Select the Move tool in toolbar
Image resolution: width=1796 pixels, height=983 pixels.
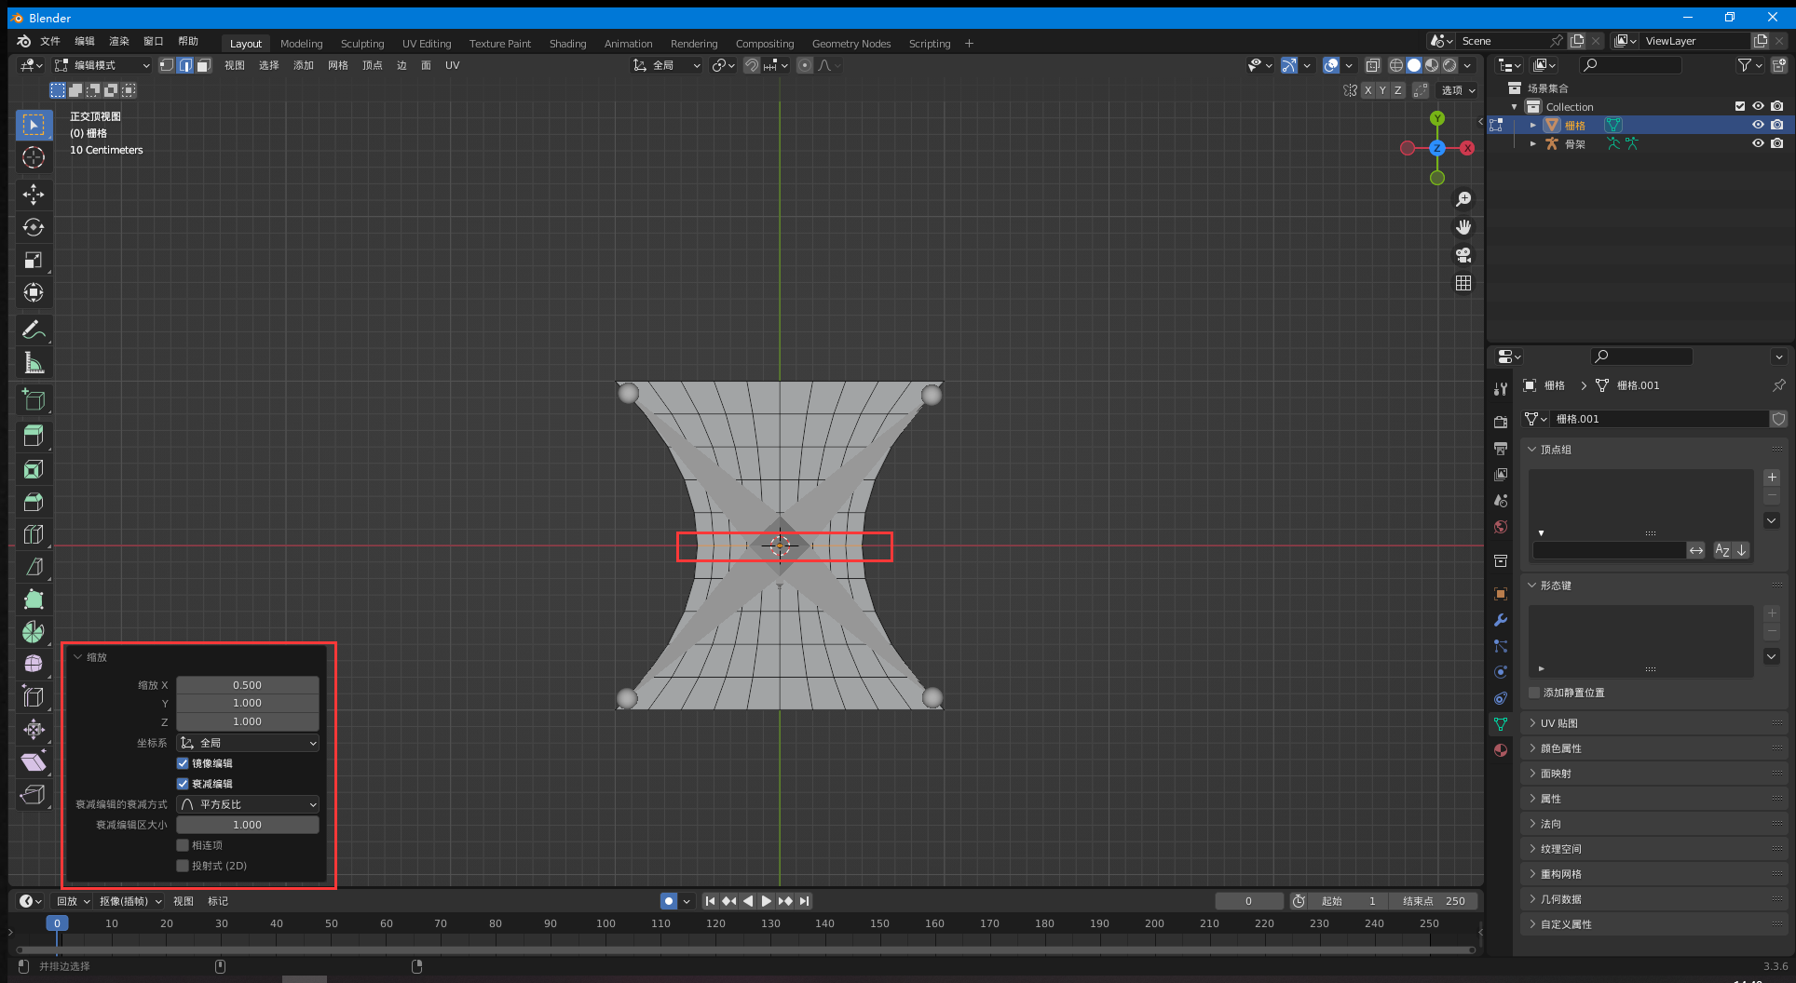click(x=34, y=195)
